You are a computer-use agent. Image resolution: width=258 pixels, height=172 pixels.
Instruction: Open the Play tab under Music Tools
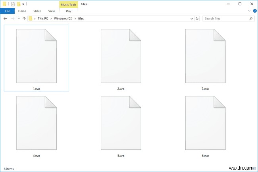[68, 11]
